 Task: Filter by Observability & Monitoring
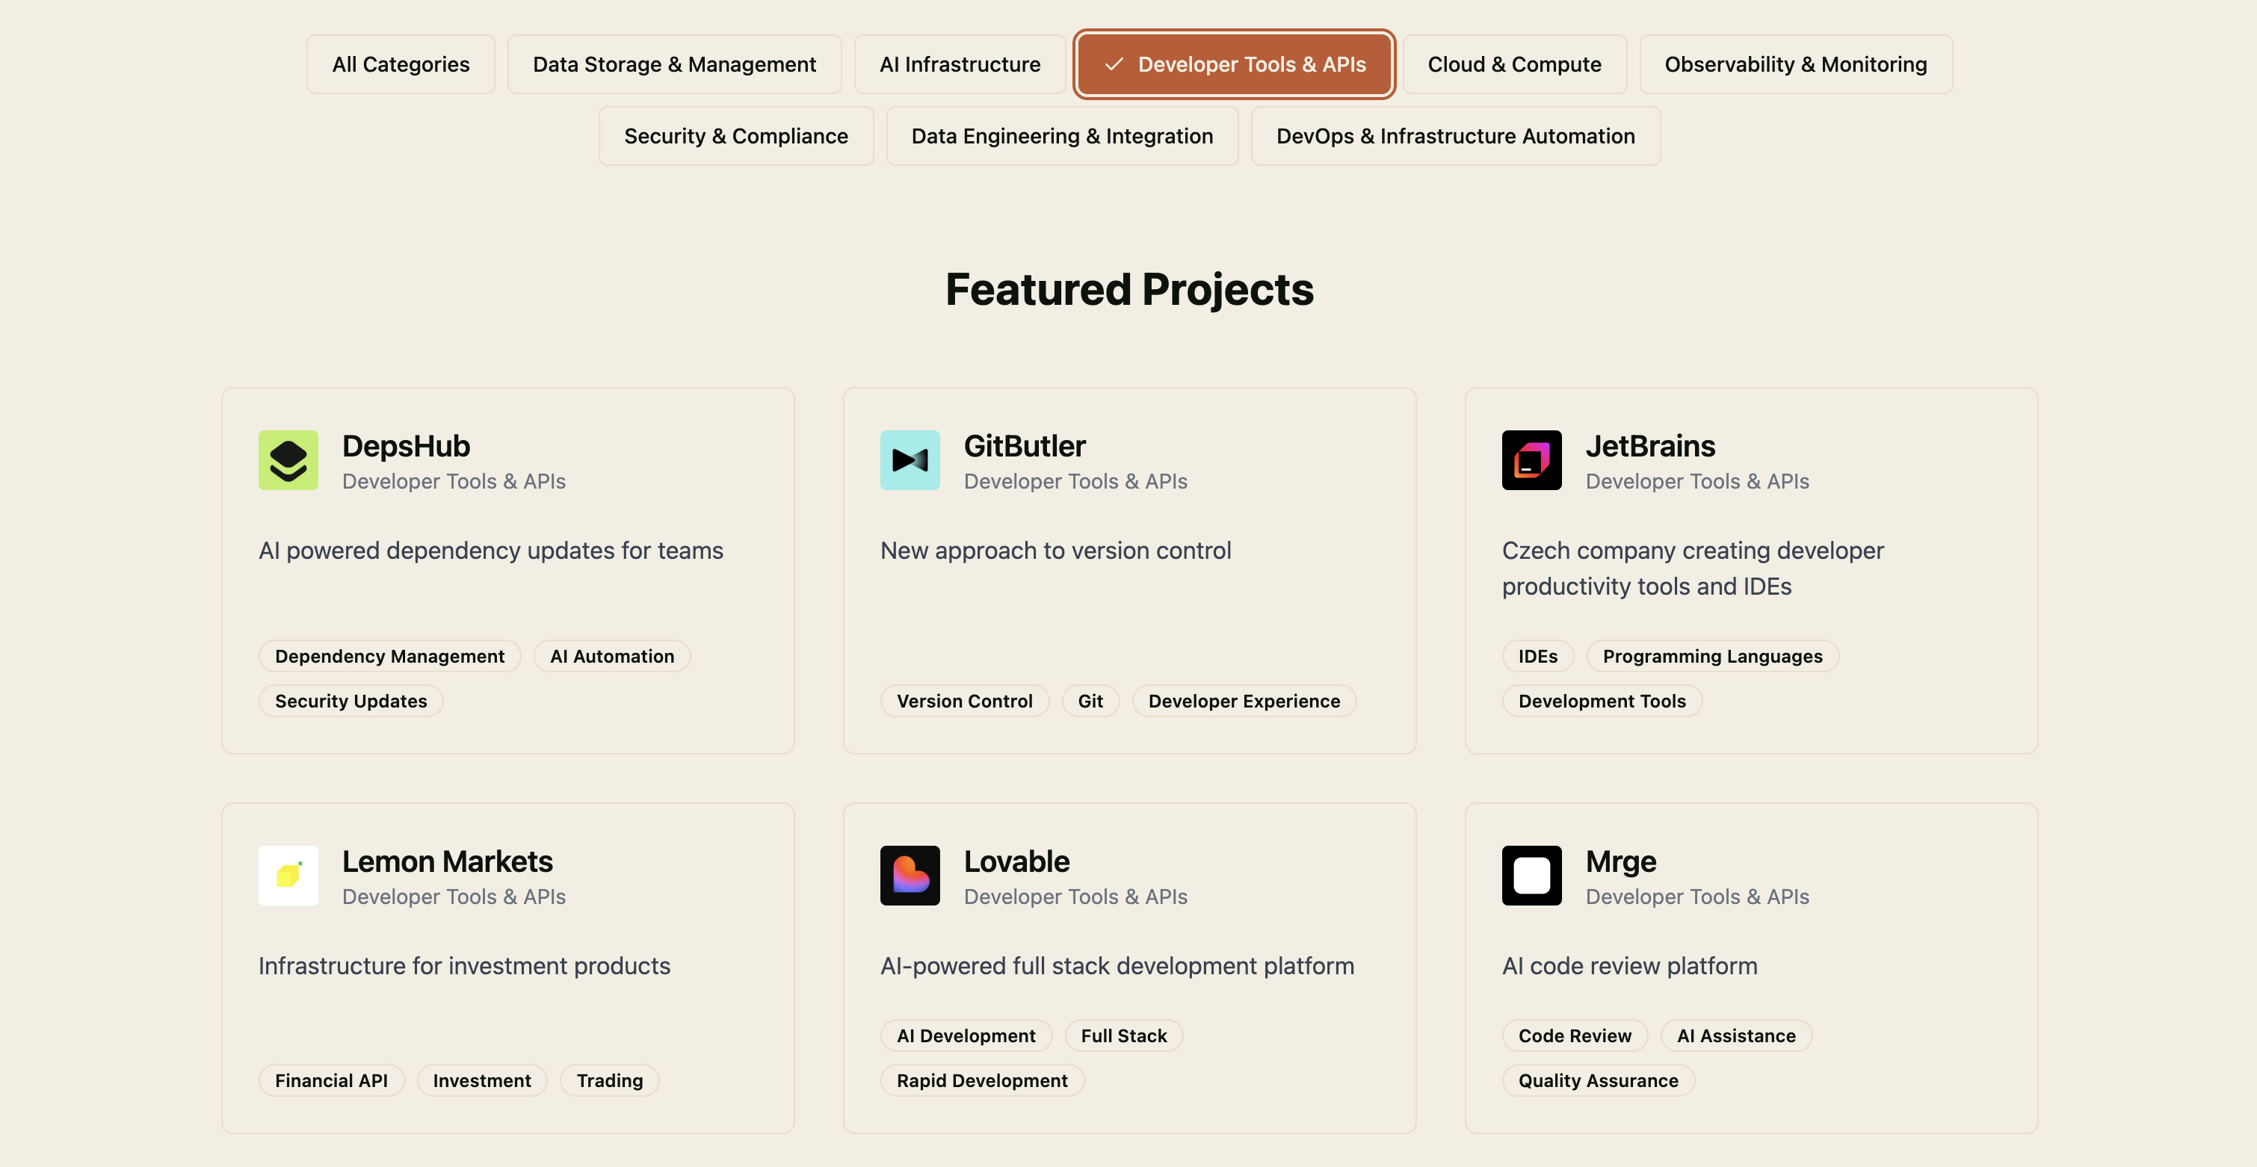[x=1795, y=64]
